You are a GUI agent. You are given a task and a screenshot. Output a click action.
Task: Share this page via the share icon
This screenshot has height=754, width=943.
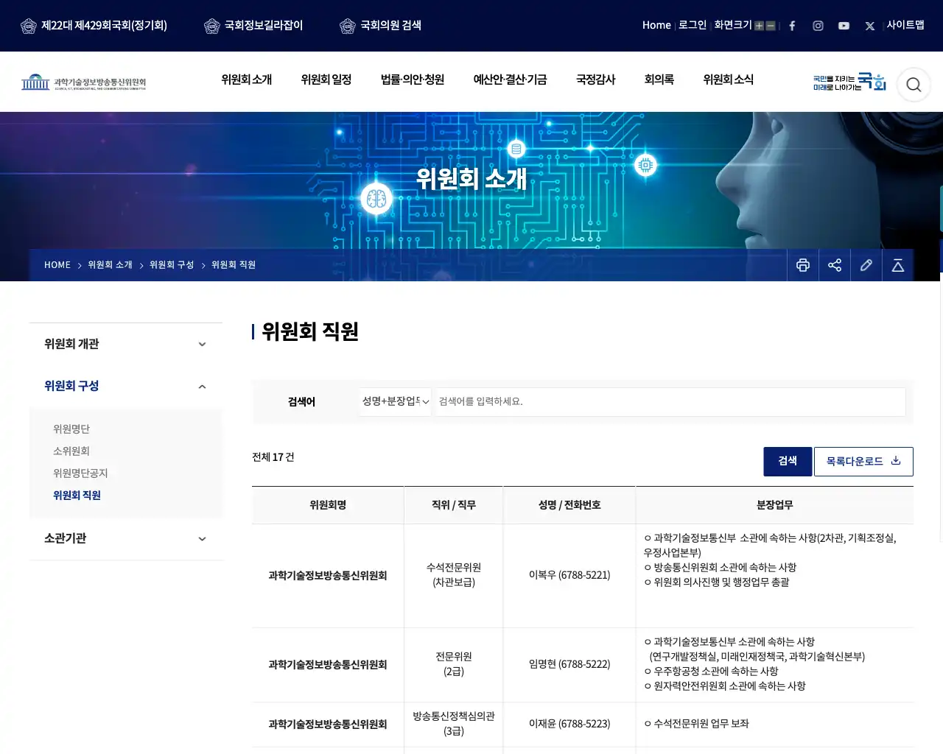[835, 265]
